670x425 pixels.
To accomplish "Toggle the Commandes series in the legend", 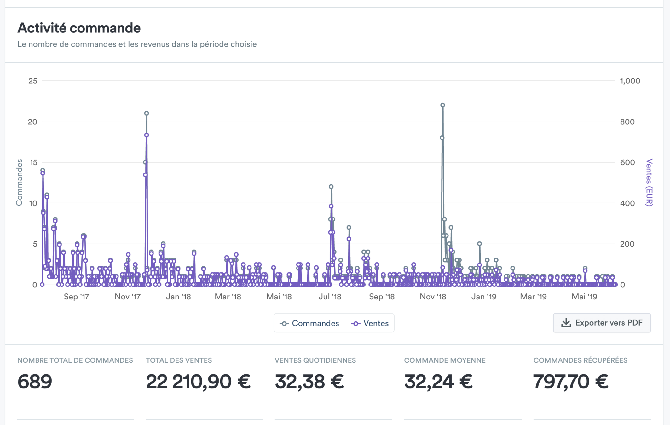I will pyautogui.click(x=315, y=323).
